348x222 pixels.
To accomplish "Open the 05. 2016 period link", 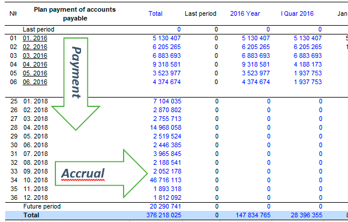I will 35,73.
